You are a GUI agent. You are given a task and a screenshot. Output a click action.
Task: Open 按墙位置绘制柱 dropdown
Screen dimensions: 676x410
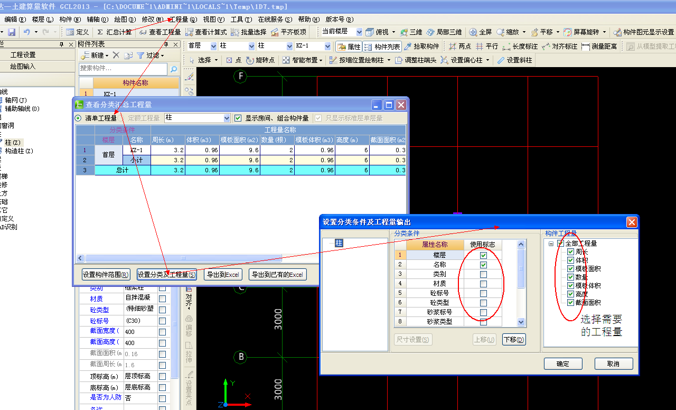point(389,60)
